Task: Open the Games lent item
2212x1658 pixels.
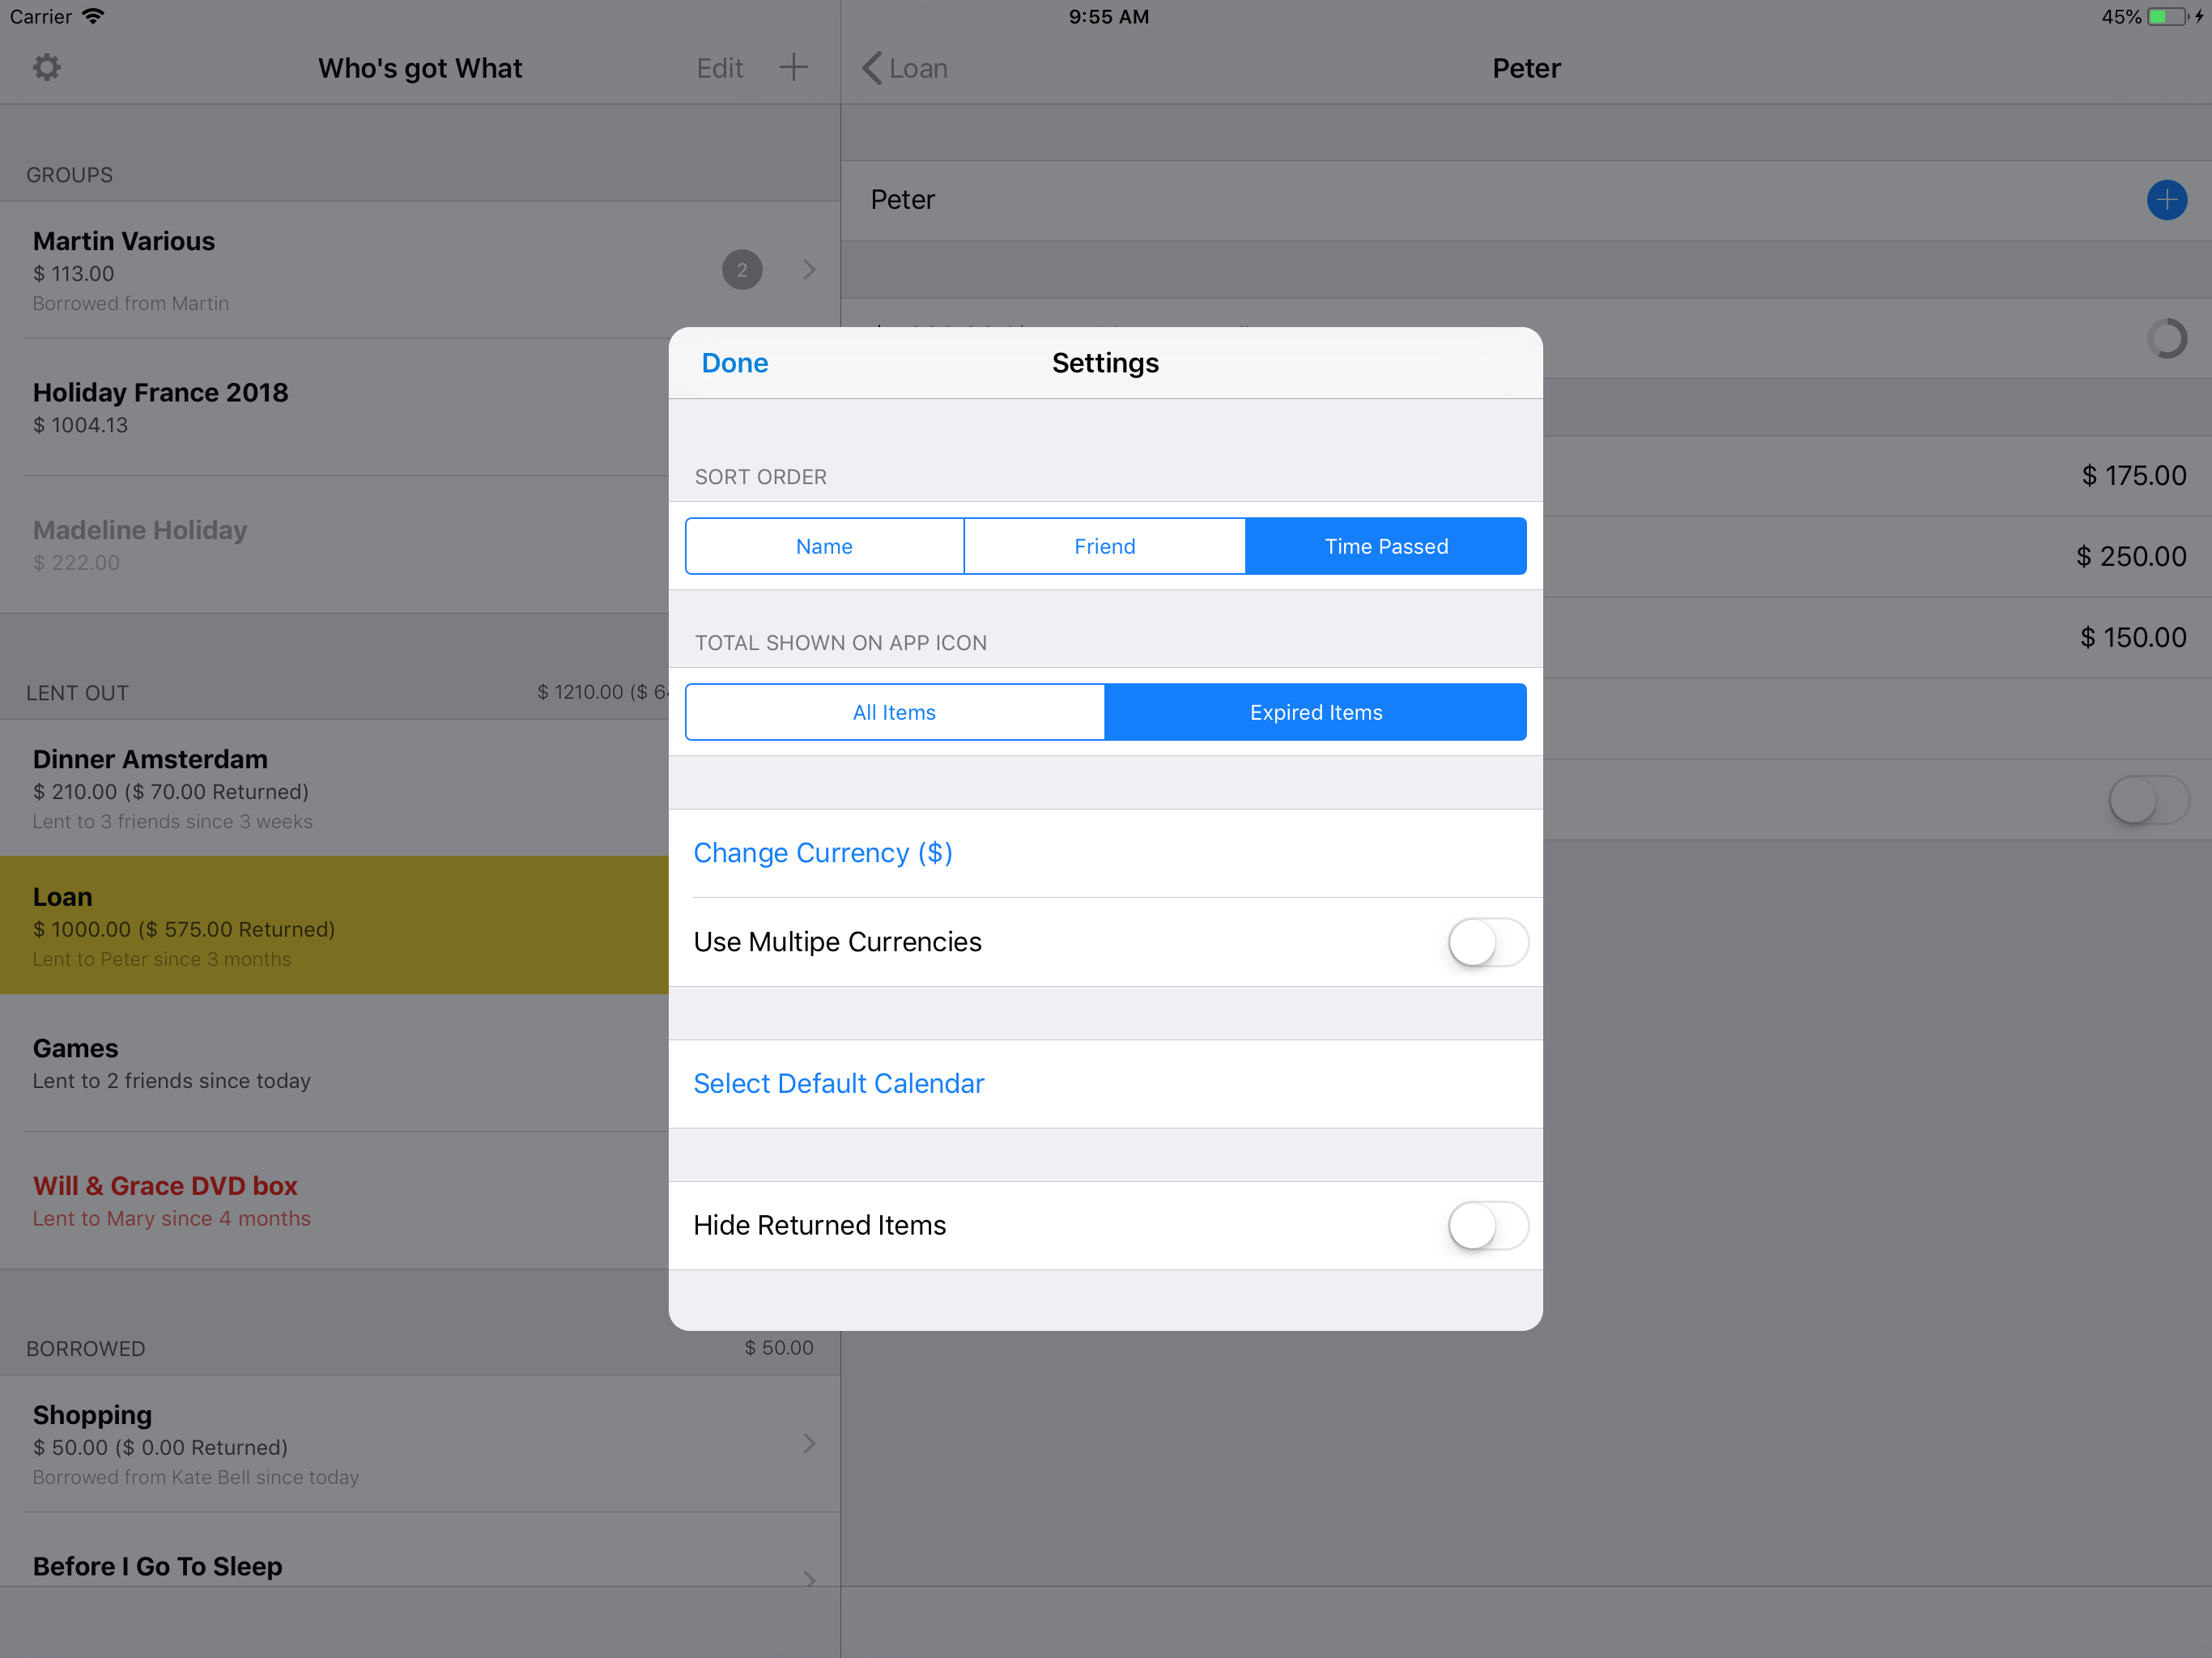Action: tap(334, 1063)
